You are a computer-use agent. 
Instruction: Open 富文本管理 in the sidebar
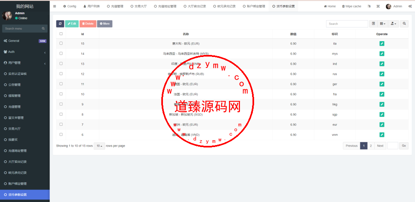coord(25,118)
